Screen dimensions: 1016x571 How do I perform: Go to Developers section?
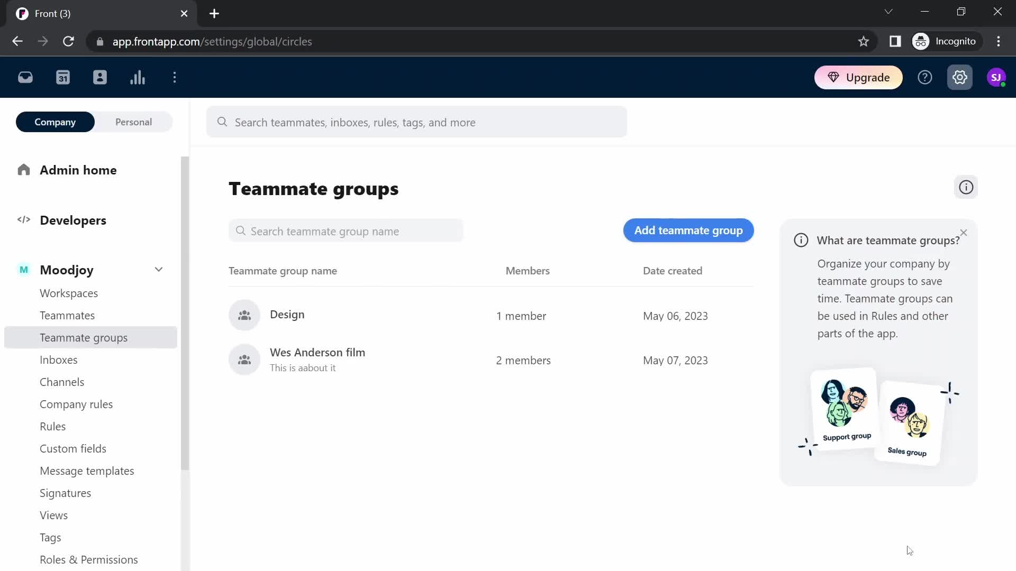73,220
